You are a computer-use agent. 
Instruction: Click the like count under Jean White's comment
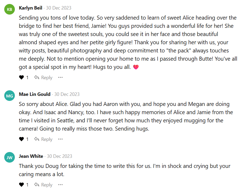[27, 185]
